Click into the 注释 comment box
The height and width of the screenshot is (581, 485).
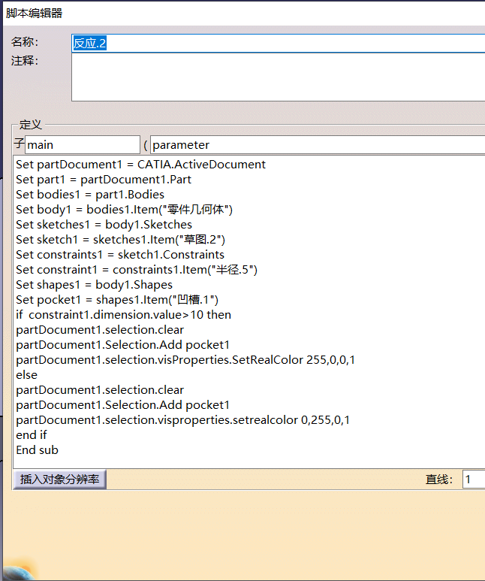tap(278, 77)
